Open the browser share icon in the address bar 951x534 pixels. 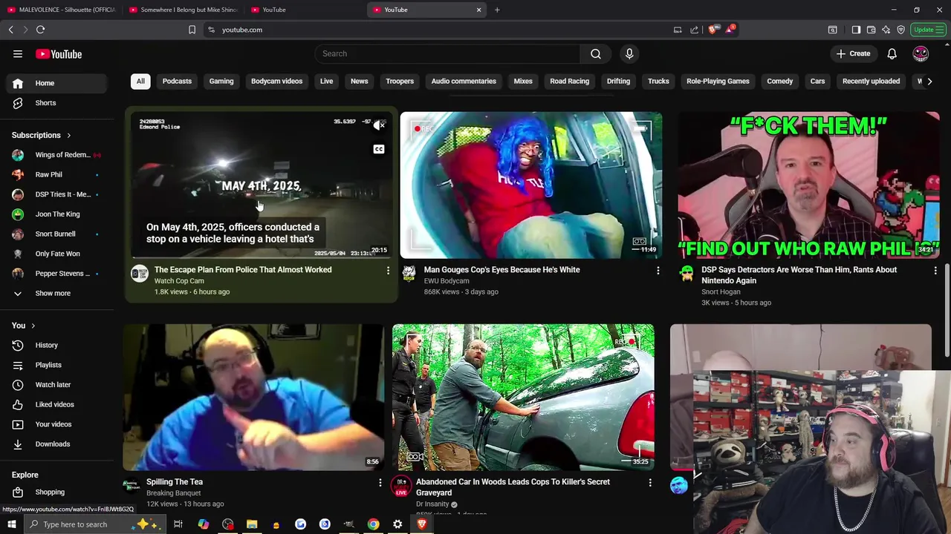(x=694, y=30)
